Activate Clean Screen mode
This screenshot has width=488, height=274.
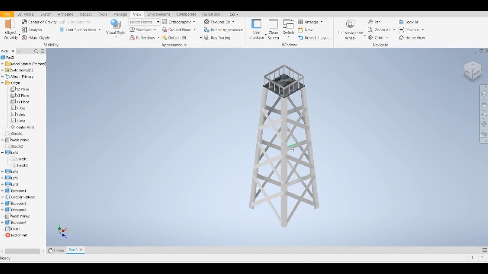273,29
